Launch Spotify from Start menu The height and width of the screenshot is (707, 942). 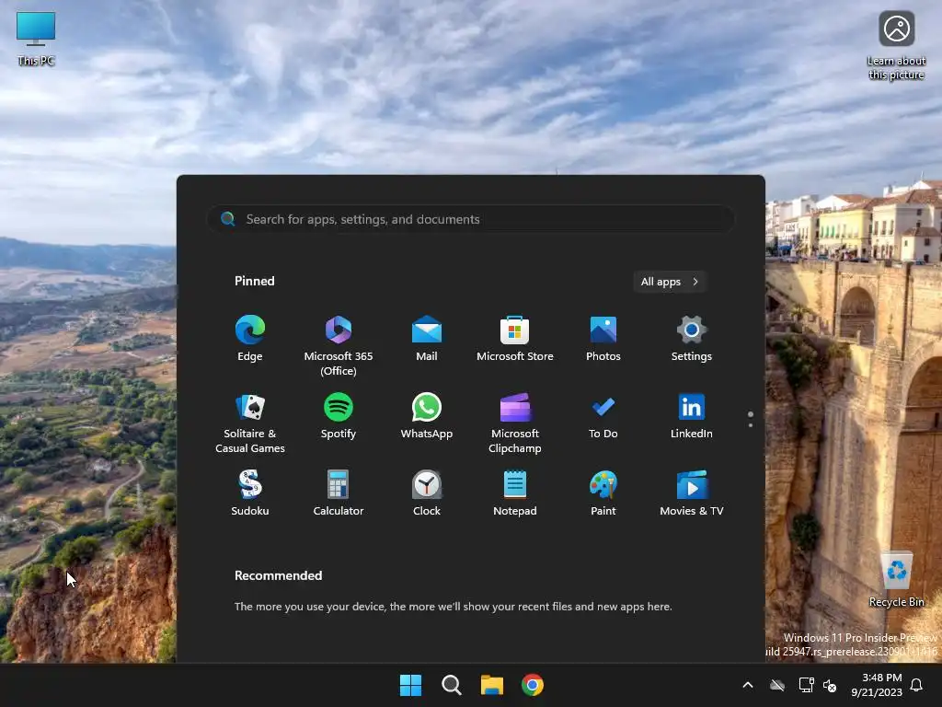[339, 416]
